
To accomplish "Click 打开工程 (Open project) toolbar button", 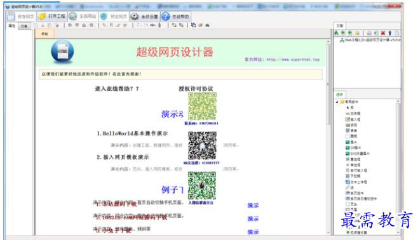I will 52,17.
